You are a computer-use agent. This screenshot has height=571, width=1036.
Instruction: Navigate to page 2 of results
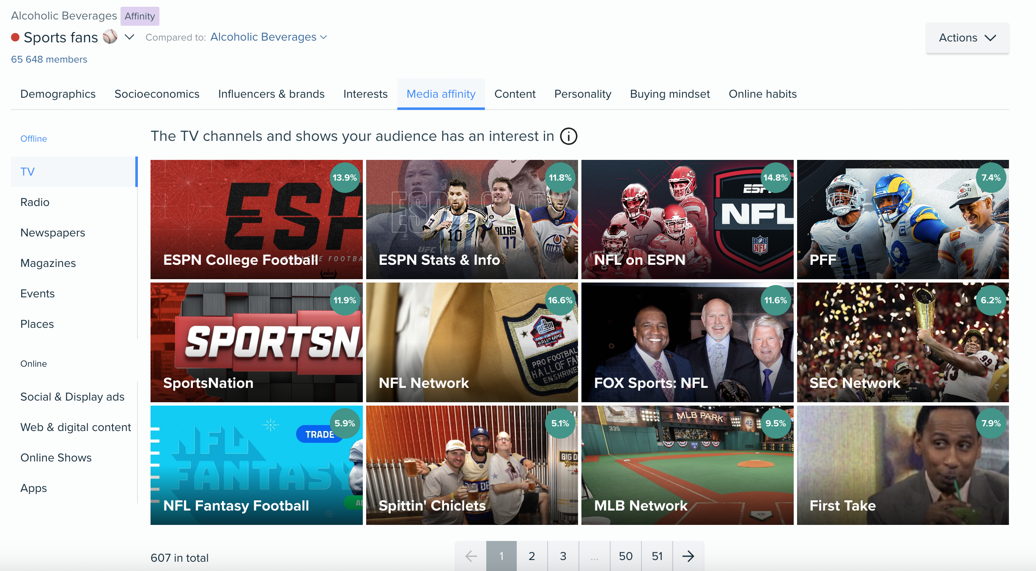coord(532,555)
